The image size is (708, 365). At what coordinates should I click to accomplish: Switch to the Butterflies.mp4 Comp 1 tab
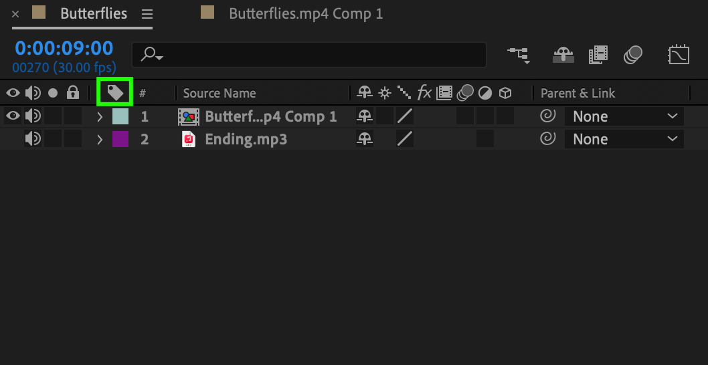306,13
